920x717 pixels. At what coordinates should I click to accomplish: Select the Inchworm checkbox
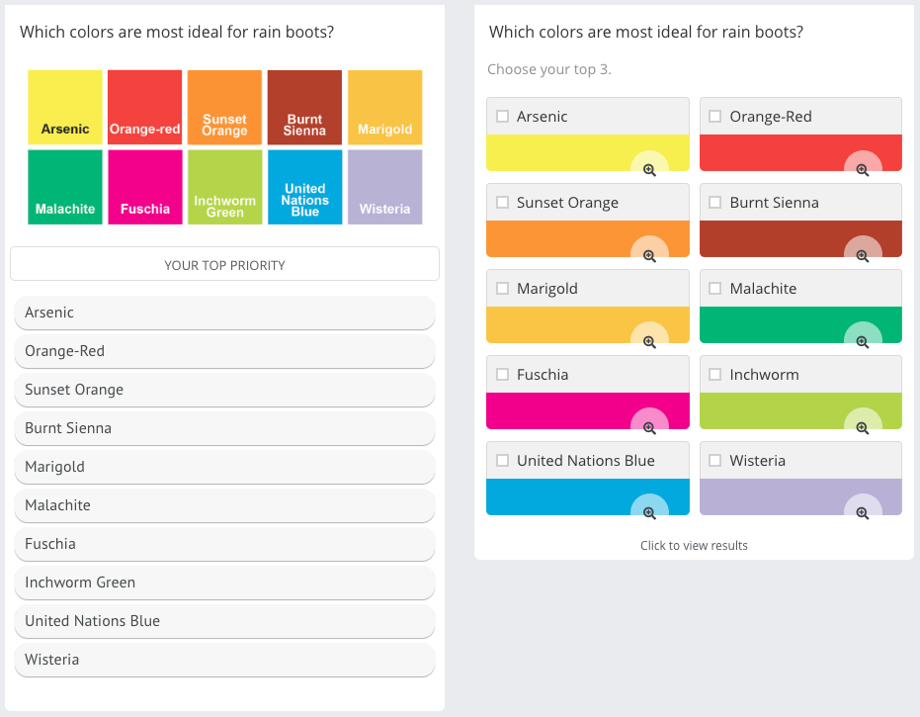[x=715, y=375]
